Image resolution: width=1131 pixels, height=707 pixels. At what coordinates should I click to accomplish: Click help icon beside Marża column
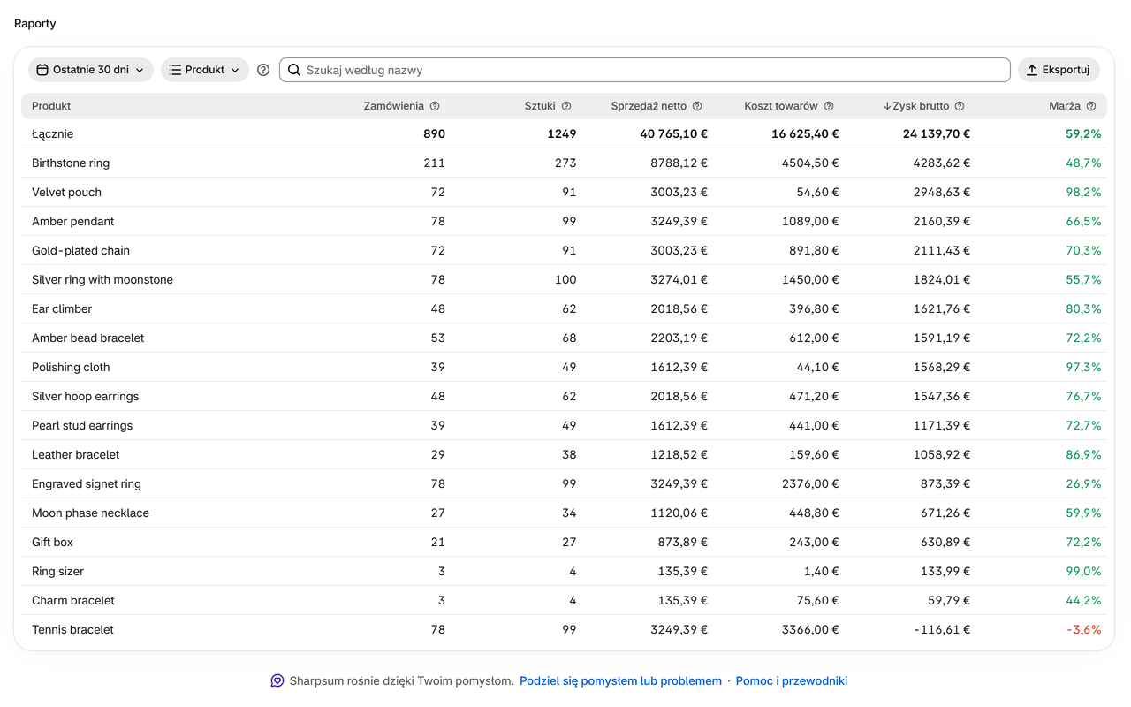coord(1091,106)
